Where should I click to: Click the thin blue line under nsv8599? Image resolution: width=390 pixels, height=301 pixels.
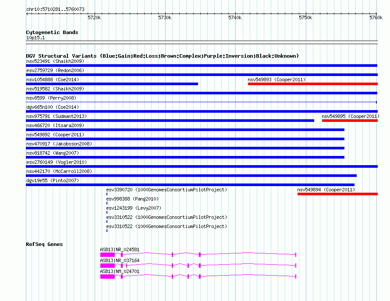pyautogui.click(x=202, y=102)
